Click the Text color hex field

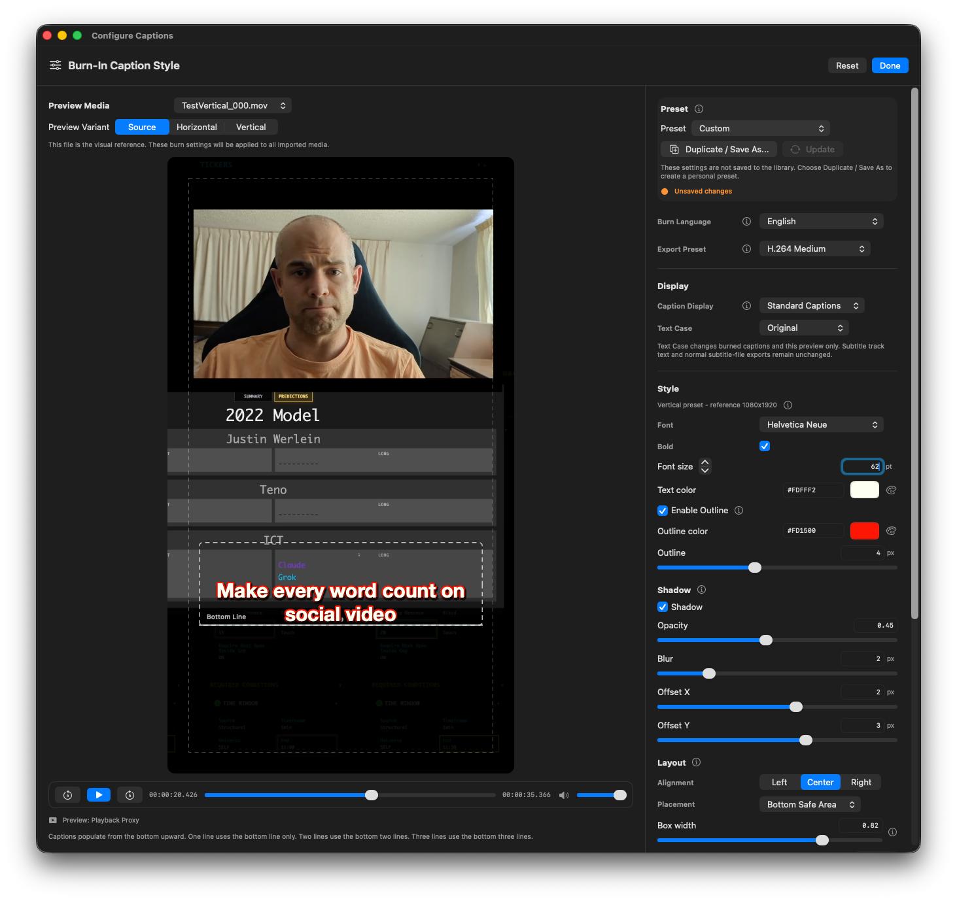point(814,490)
